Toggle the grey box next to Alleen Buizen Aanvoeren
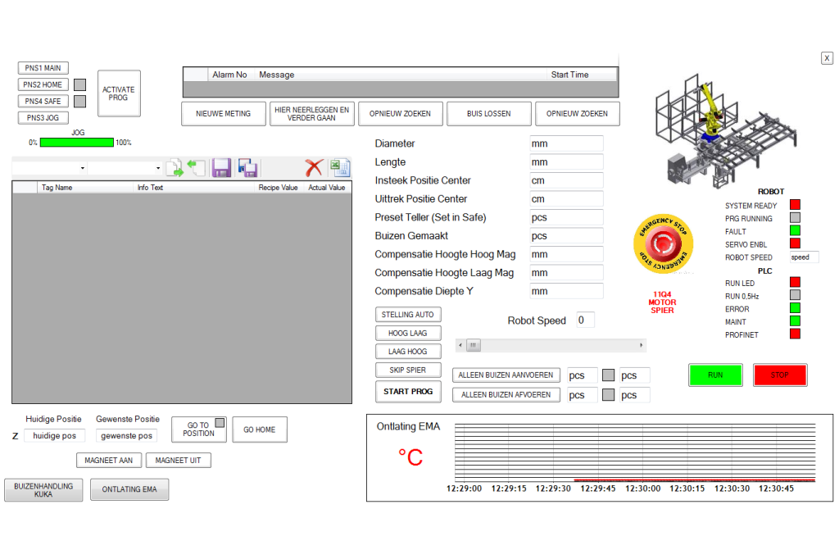 click(x=609, y=375)
